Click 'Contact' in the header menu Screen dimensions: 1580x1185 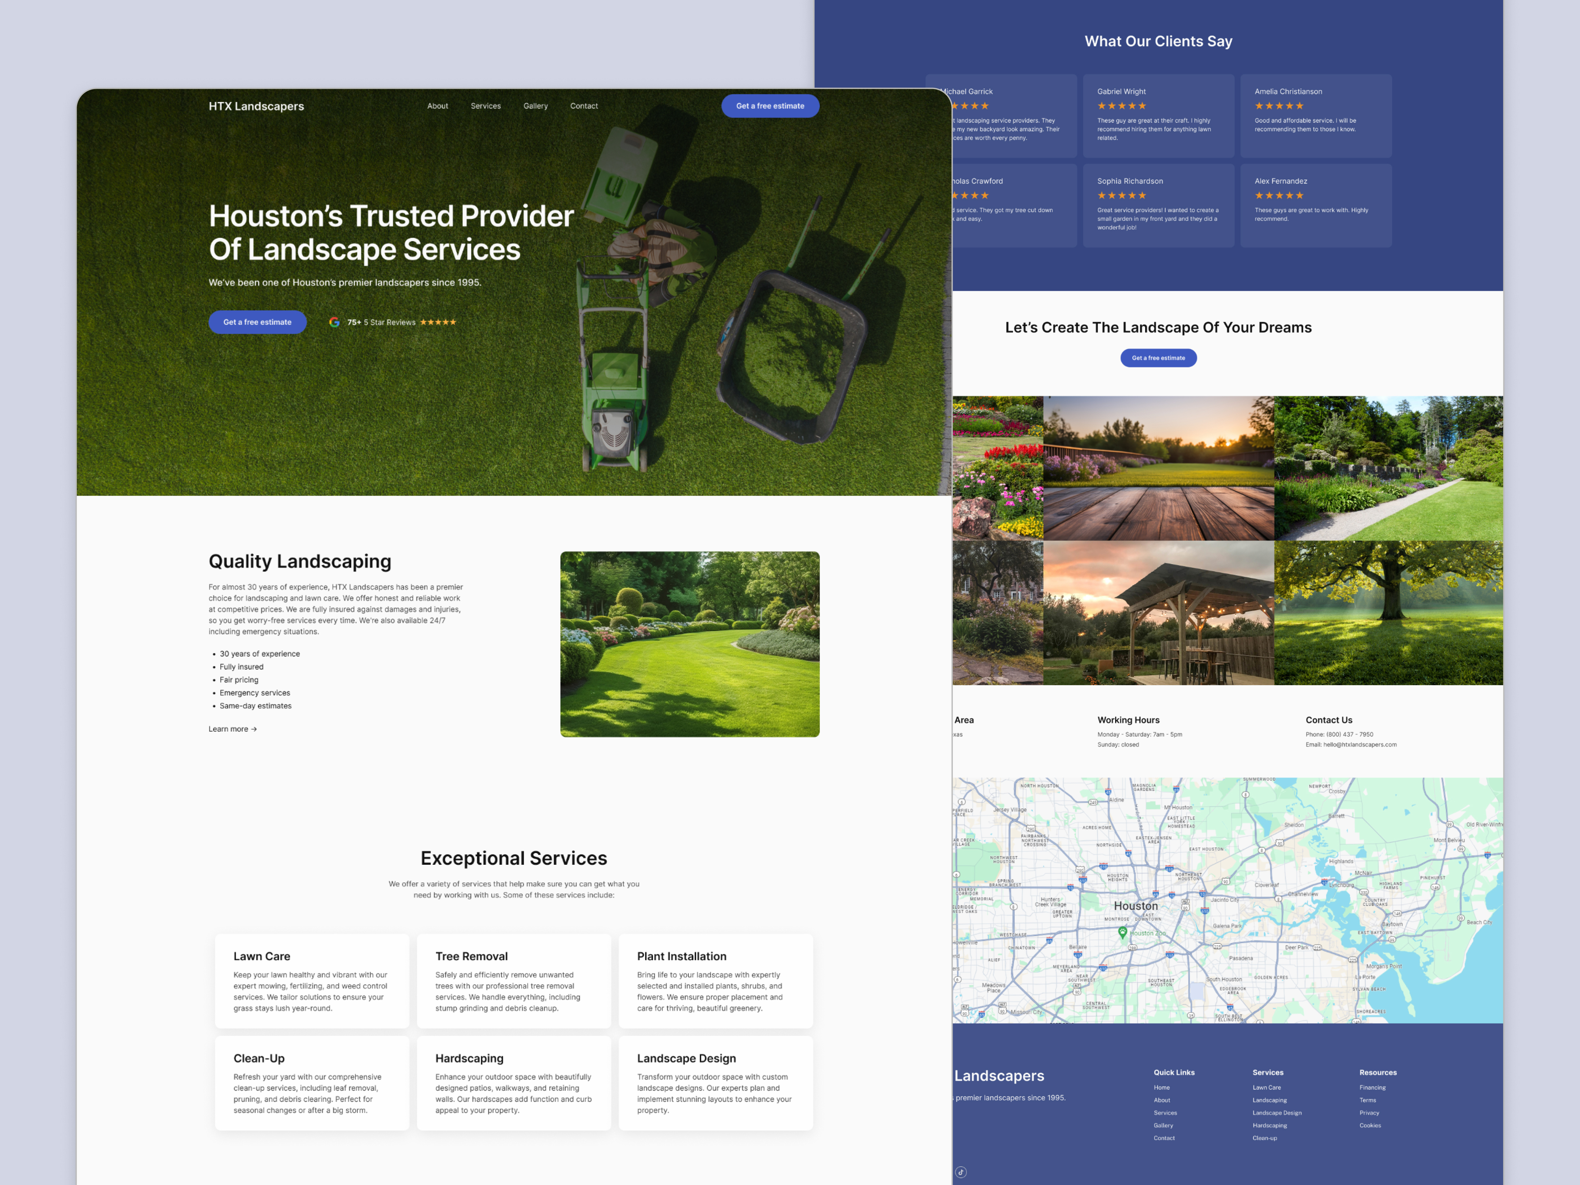point(584,106)
